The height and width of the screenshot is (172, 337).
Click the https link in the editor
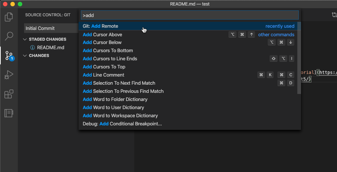coord(328,73)
